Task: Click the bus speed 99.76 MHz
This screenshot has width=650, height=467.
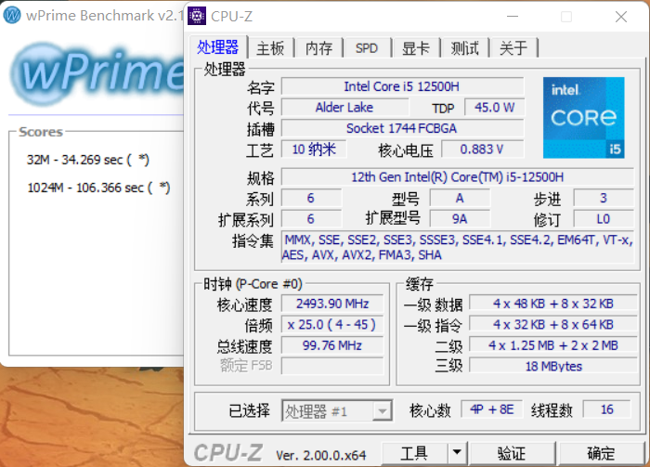Action: pos(332,345)
